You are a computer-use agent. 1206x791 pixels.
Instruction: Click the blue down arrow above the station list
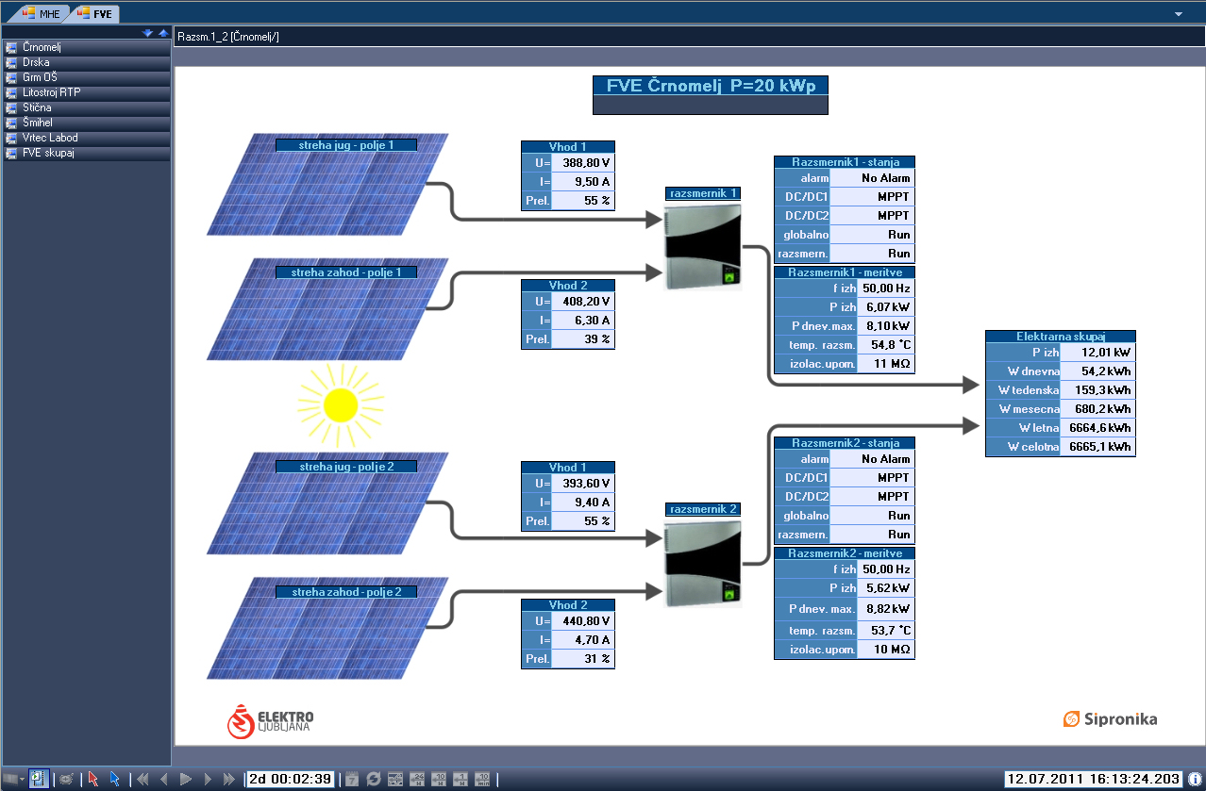click(x=147, y=33)
